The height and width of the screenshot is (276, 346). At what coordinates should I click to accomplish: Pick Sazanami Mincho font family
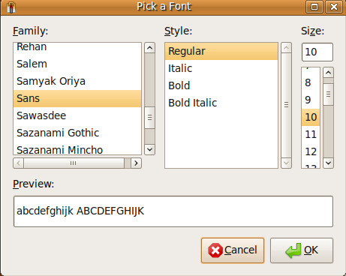point(77,149)
